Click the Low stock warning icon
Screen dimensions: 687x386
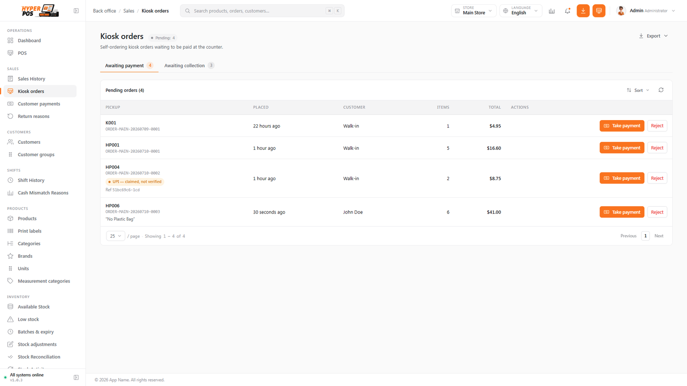coord(10,319)
